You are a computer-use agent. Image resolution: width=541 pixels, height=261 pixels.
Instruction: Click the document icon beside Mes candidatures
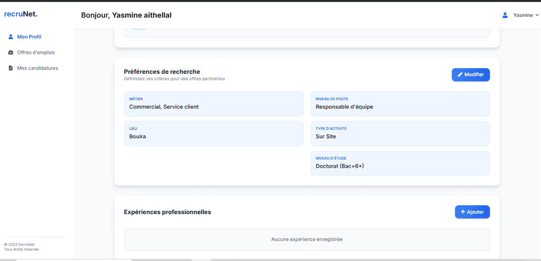pos(11,68)
